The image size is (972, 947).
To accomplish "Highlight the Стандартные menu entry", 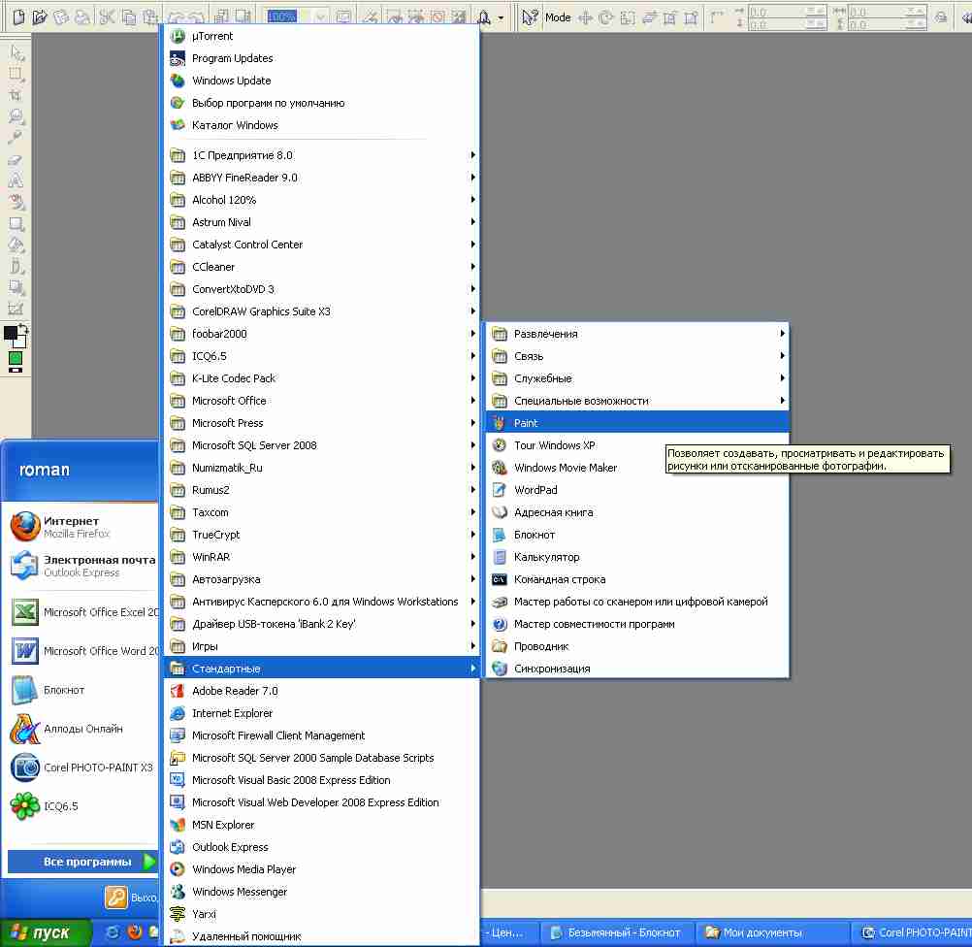I will pos(321,669).
